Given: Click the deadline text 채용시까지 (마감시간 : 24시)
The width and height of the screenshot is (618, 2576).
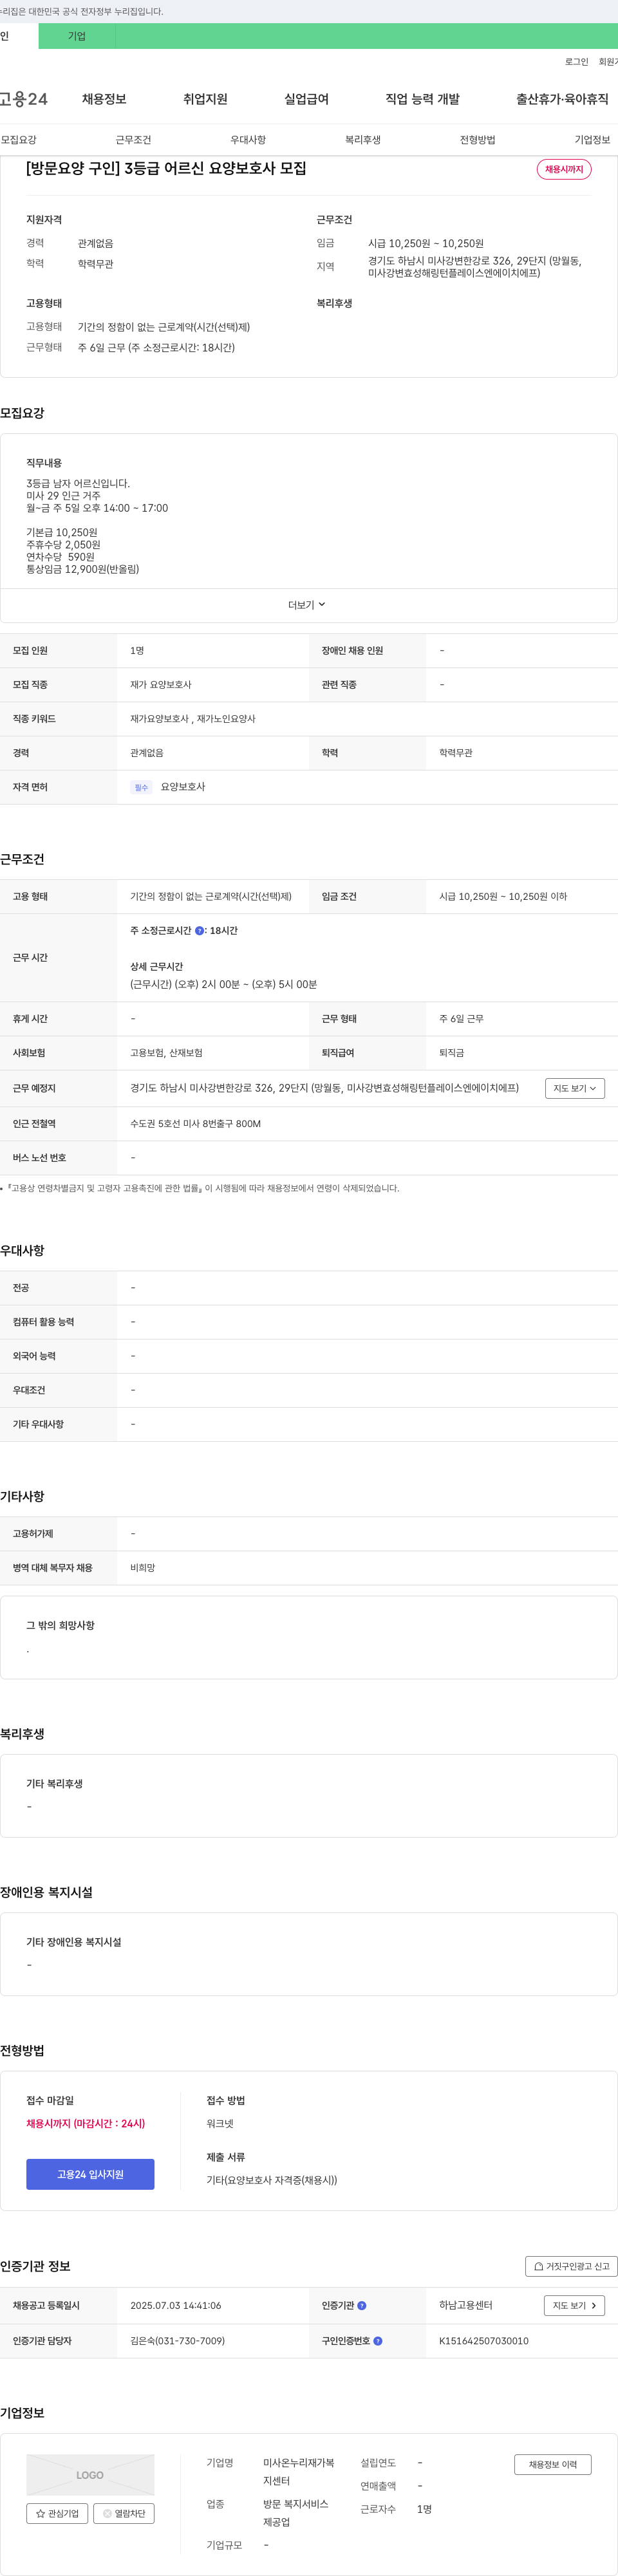Looking at the screenshot, I should 86,2124.
